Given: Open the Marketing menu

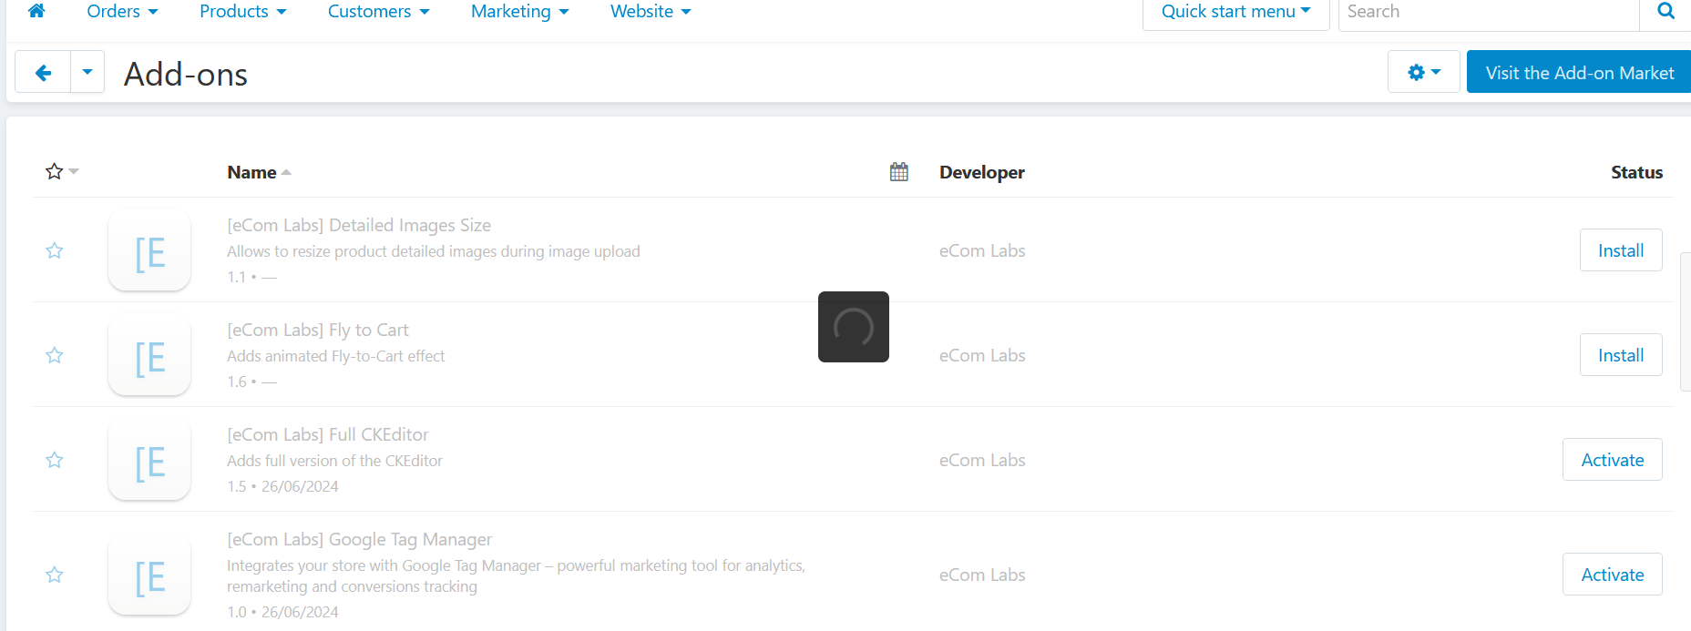Looking at the screenshot, I should (519, 12).
